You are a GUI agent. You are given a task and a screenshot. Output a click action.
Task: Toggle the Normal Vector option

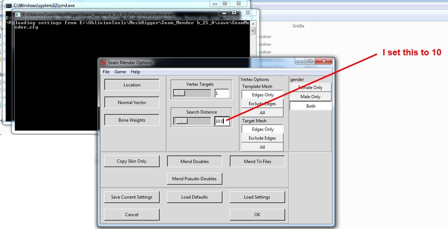(132, 102)
